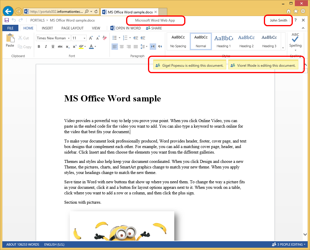Apply the Normal style

tap(201, 41)
